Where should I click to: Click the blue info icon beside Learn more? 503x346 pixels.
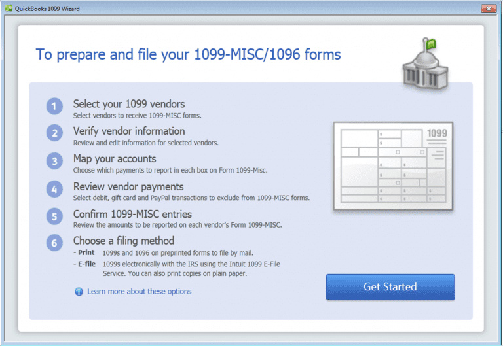[79, 292]
